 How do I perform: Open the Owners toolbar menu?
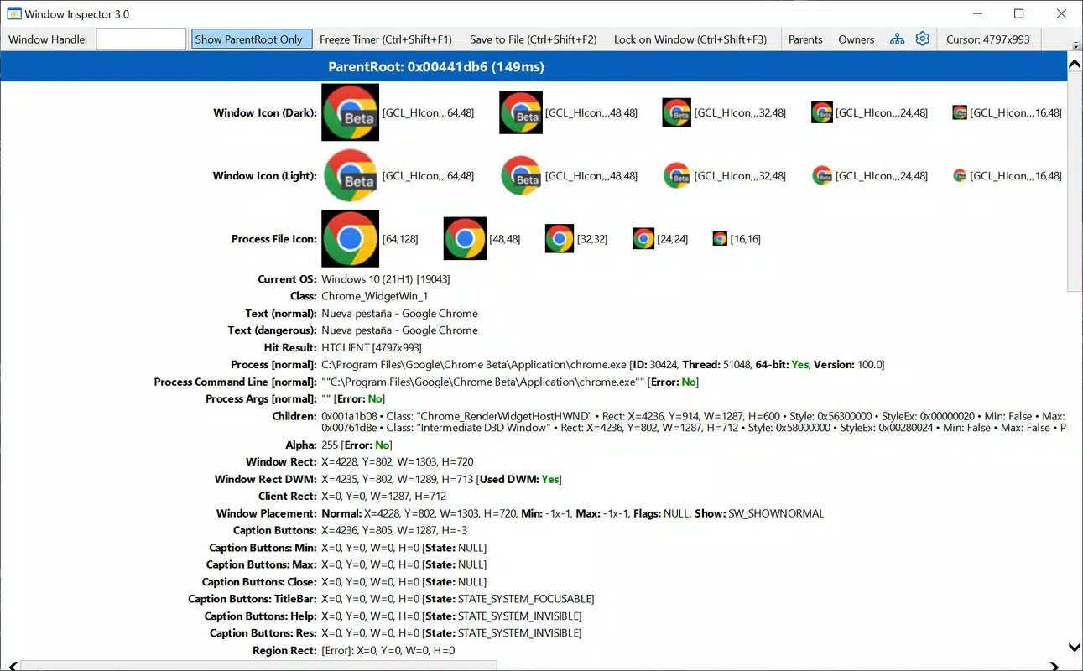point(856,39)
